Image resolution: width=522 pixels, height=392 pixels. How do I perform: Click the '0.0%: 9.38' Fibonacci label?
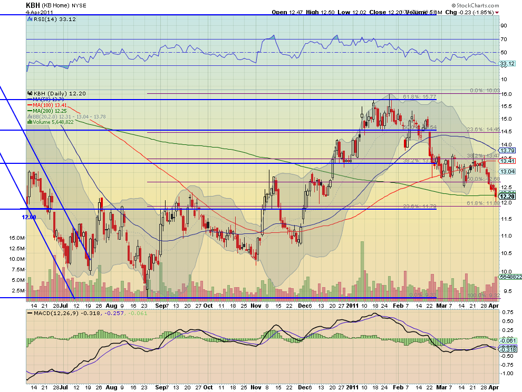coord(422,295)
